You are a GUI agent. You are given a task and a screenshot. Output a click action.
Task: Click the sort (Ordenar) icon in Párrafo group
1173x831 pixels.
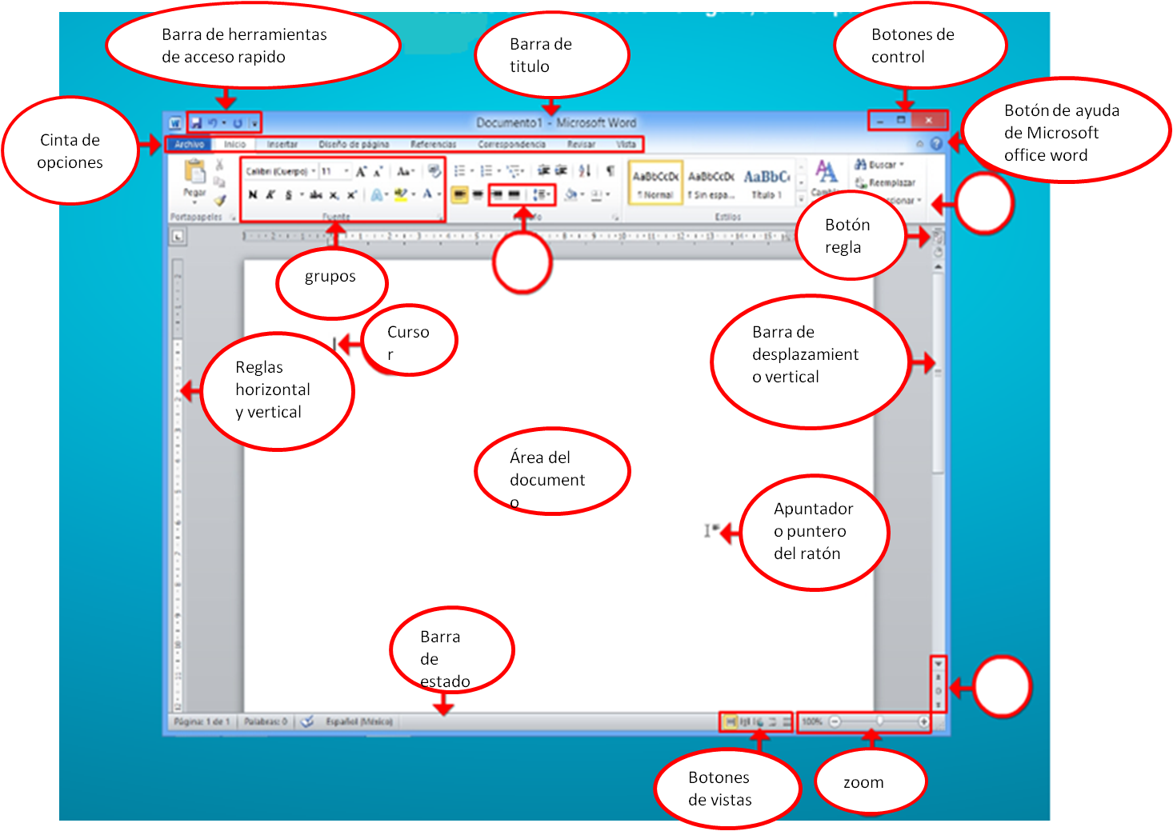(x=583, y=170)
